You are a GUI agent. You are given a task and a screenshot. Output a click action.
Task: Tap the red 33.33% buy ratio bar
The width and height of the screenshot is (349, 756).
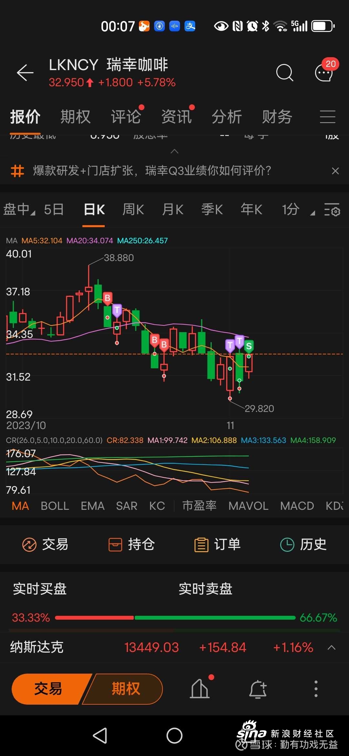tap(94, 618)
